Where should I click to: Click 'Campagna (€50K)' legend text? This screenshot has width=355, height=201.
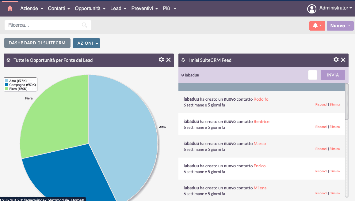tap(22, 85)
